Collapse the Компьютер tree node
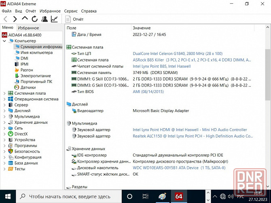The width and height of the screenshot is (271, 203). click(4, 41)
